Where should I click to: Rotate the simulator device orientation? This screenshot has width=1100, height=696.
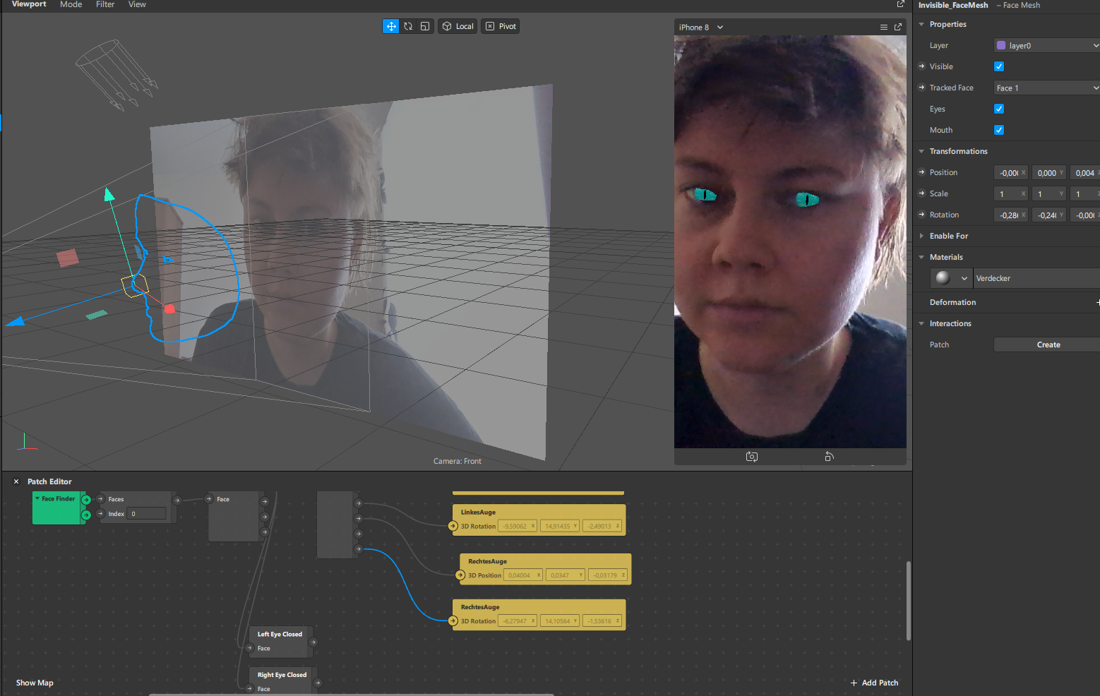[x=829, y=457]
